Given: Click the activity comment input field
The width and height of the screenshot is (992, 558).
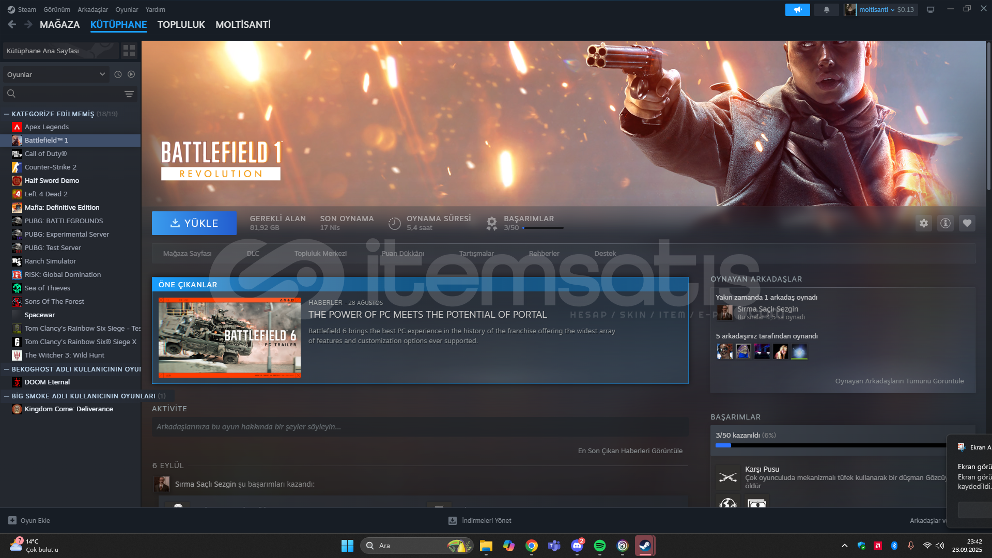Looking at the screenshot, I should [420, 427].
